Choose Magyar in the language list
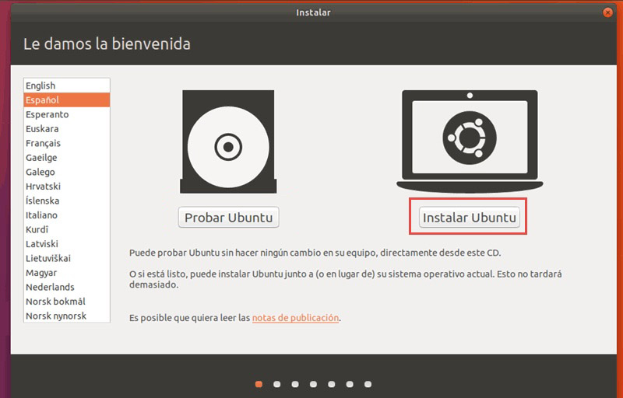Image resolution: width=623 pixels, height=398 pixels. tap(67, 273)
